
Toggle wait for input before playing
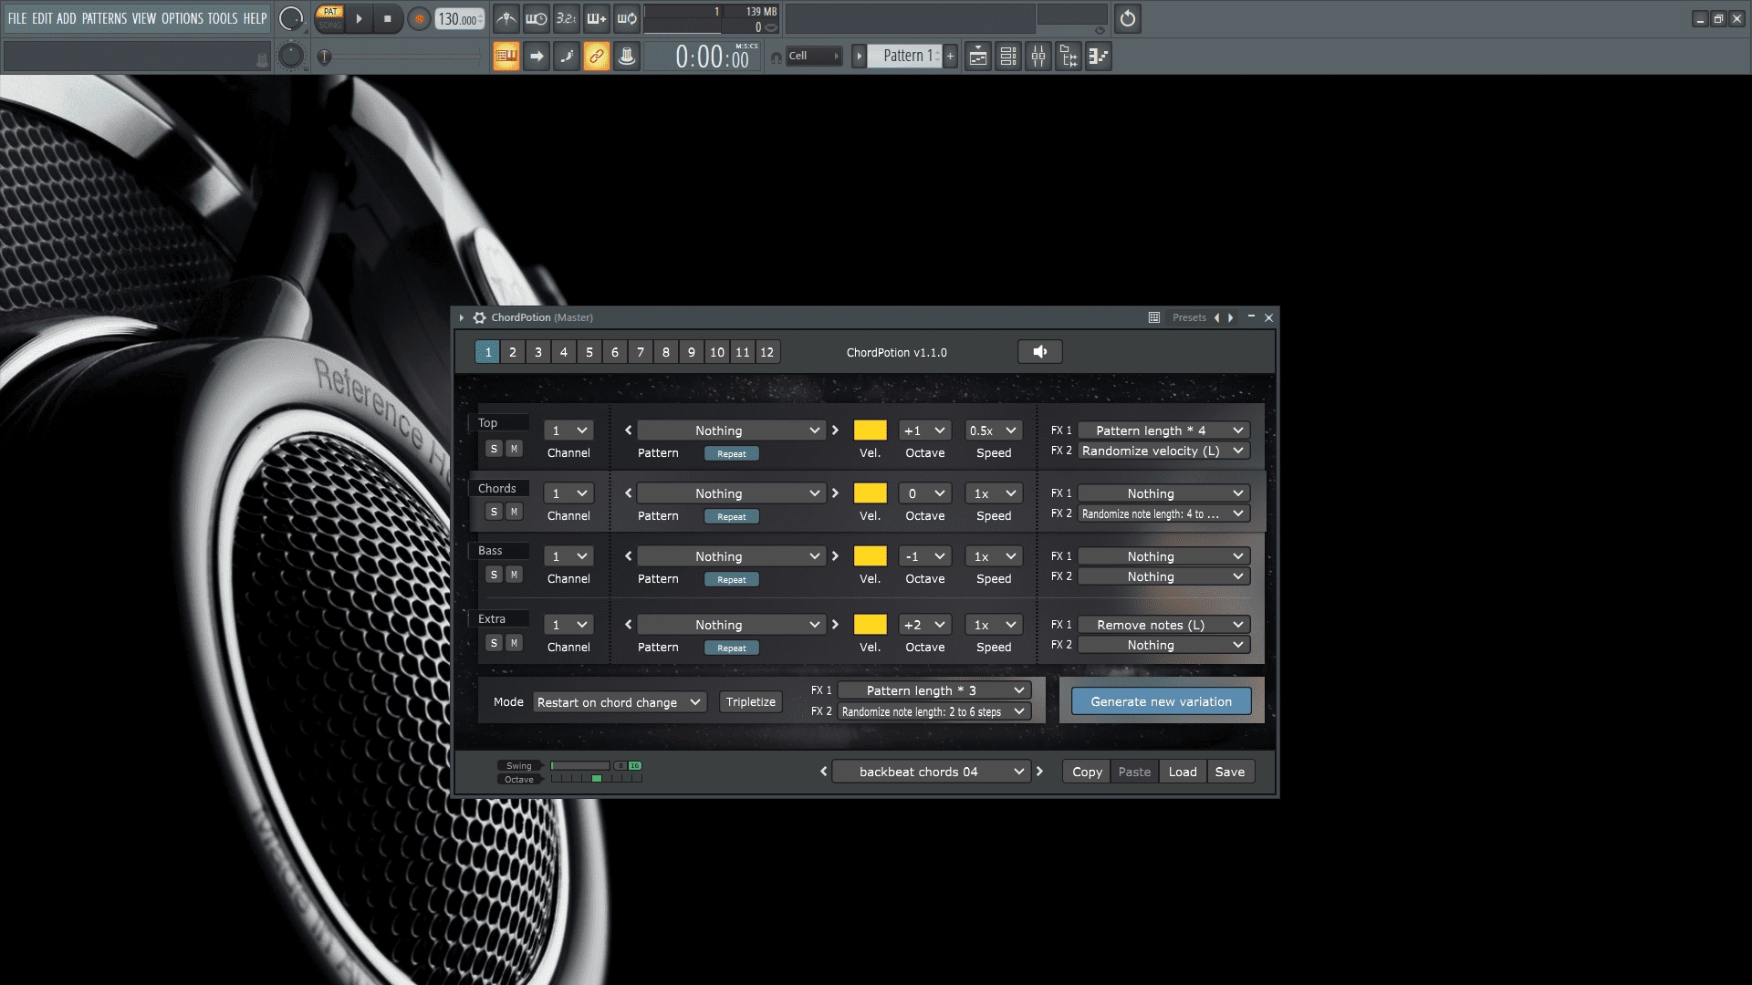pos(537,18)
